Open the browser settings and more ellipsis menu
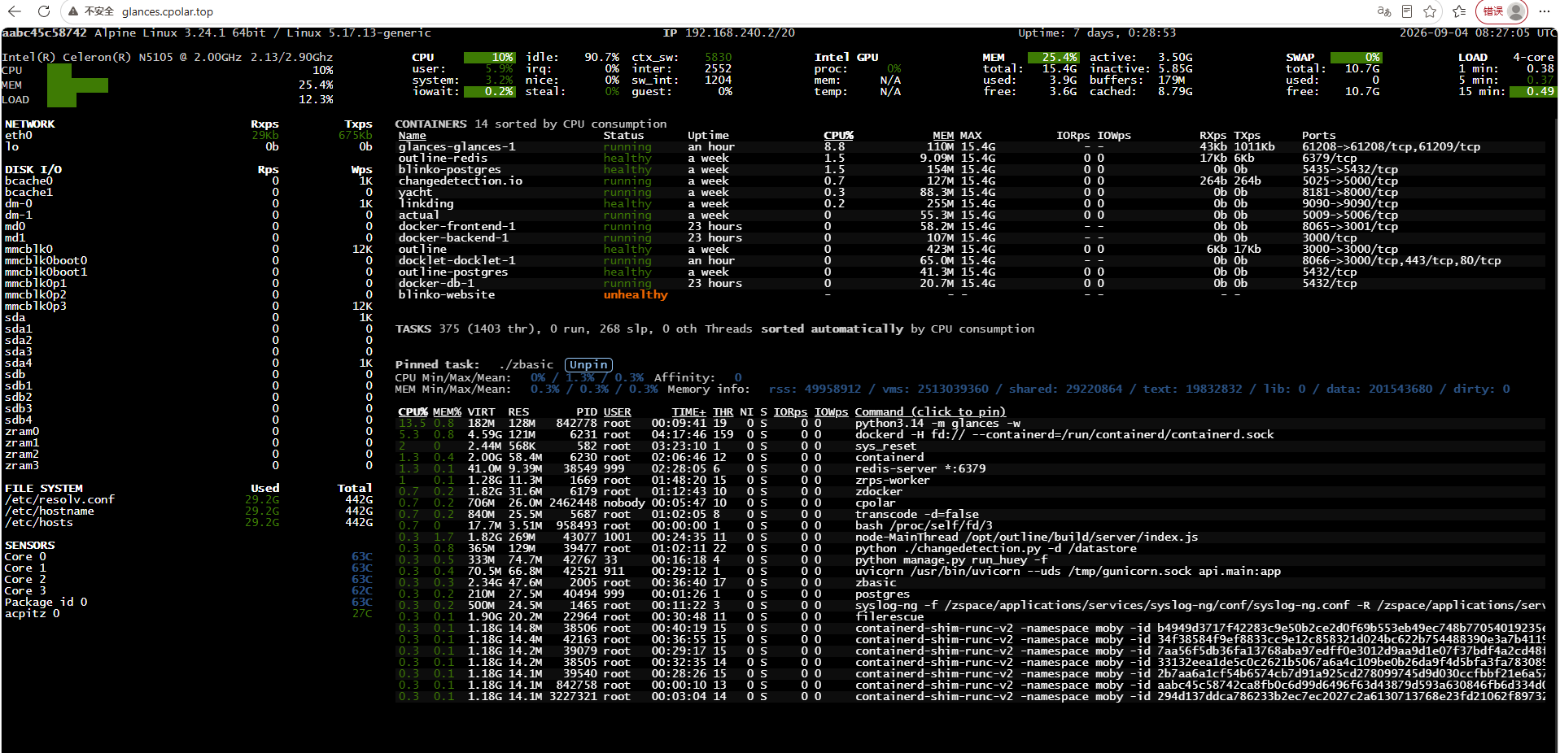1560x753 pixels. coord(1544,11)
